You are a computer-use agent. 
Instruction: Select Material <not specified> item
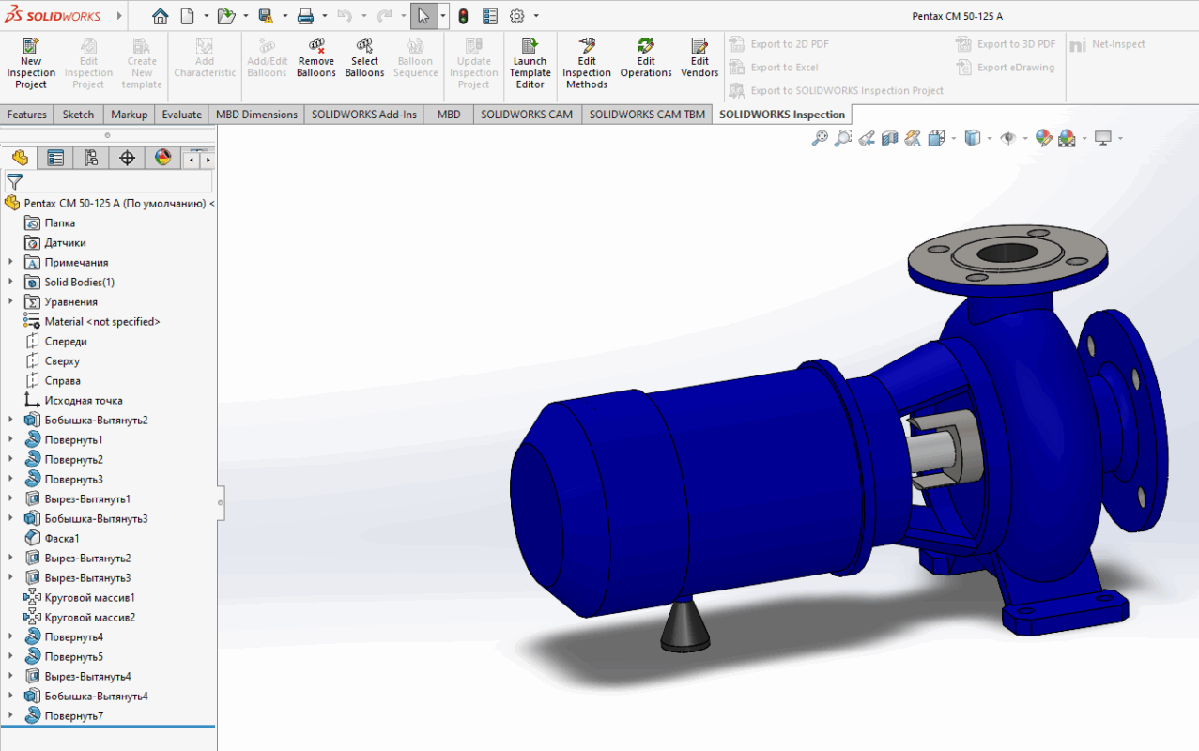92,322
